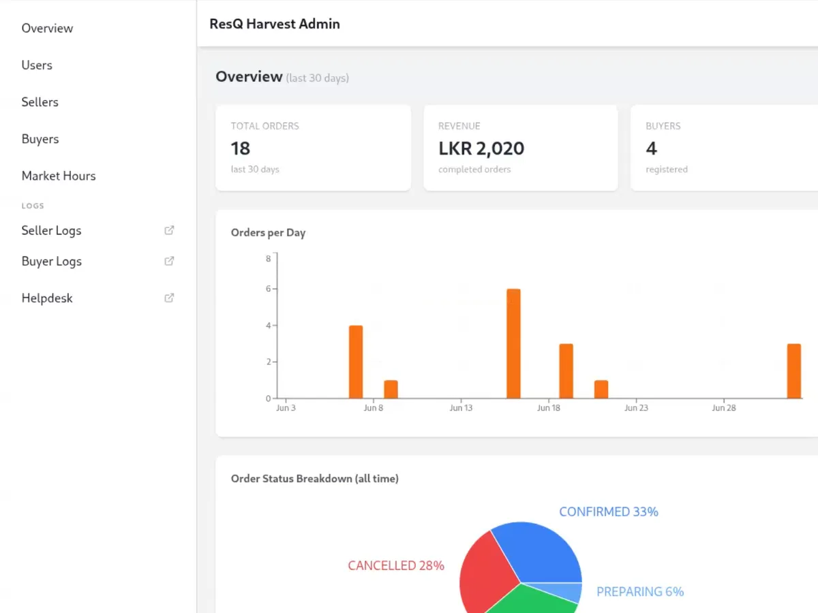
Task: Click external-link icon beside Buyer Logs
Action: tap(170, 261)
